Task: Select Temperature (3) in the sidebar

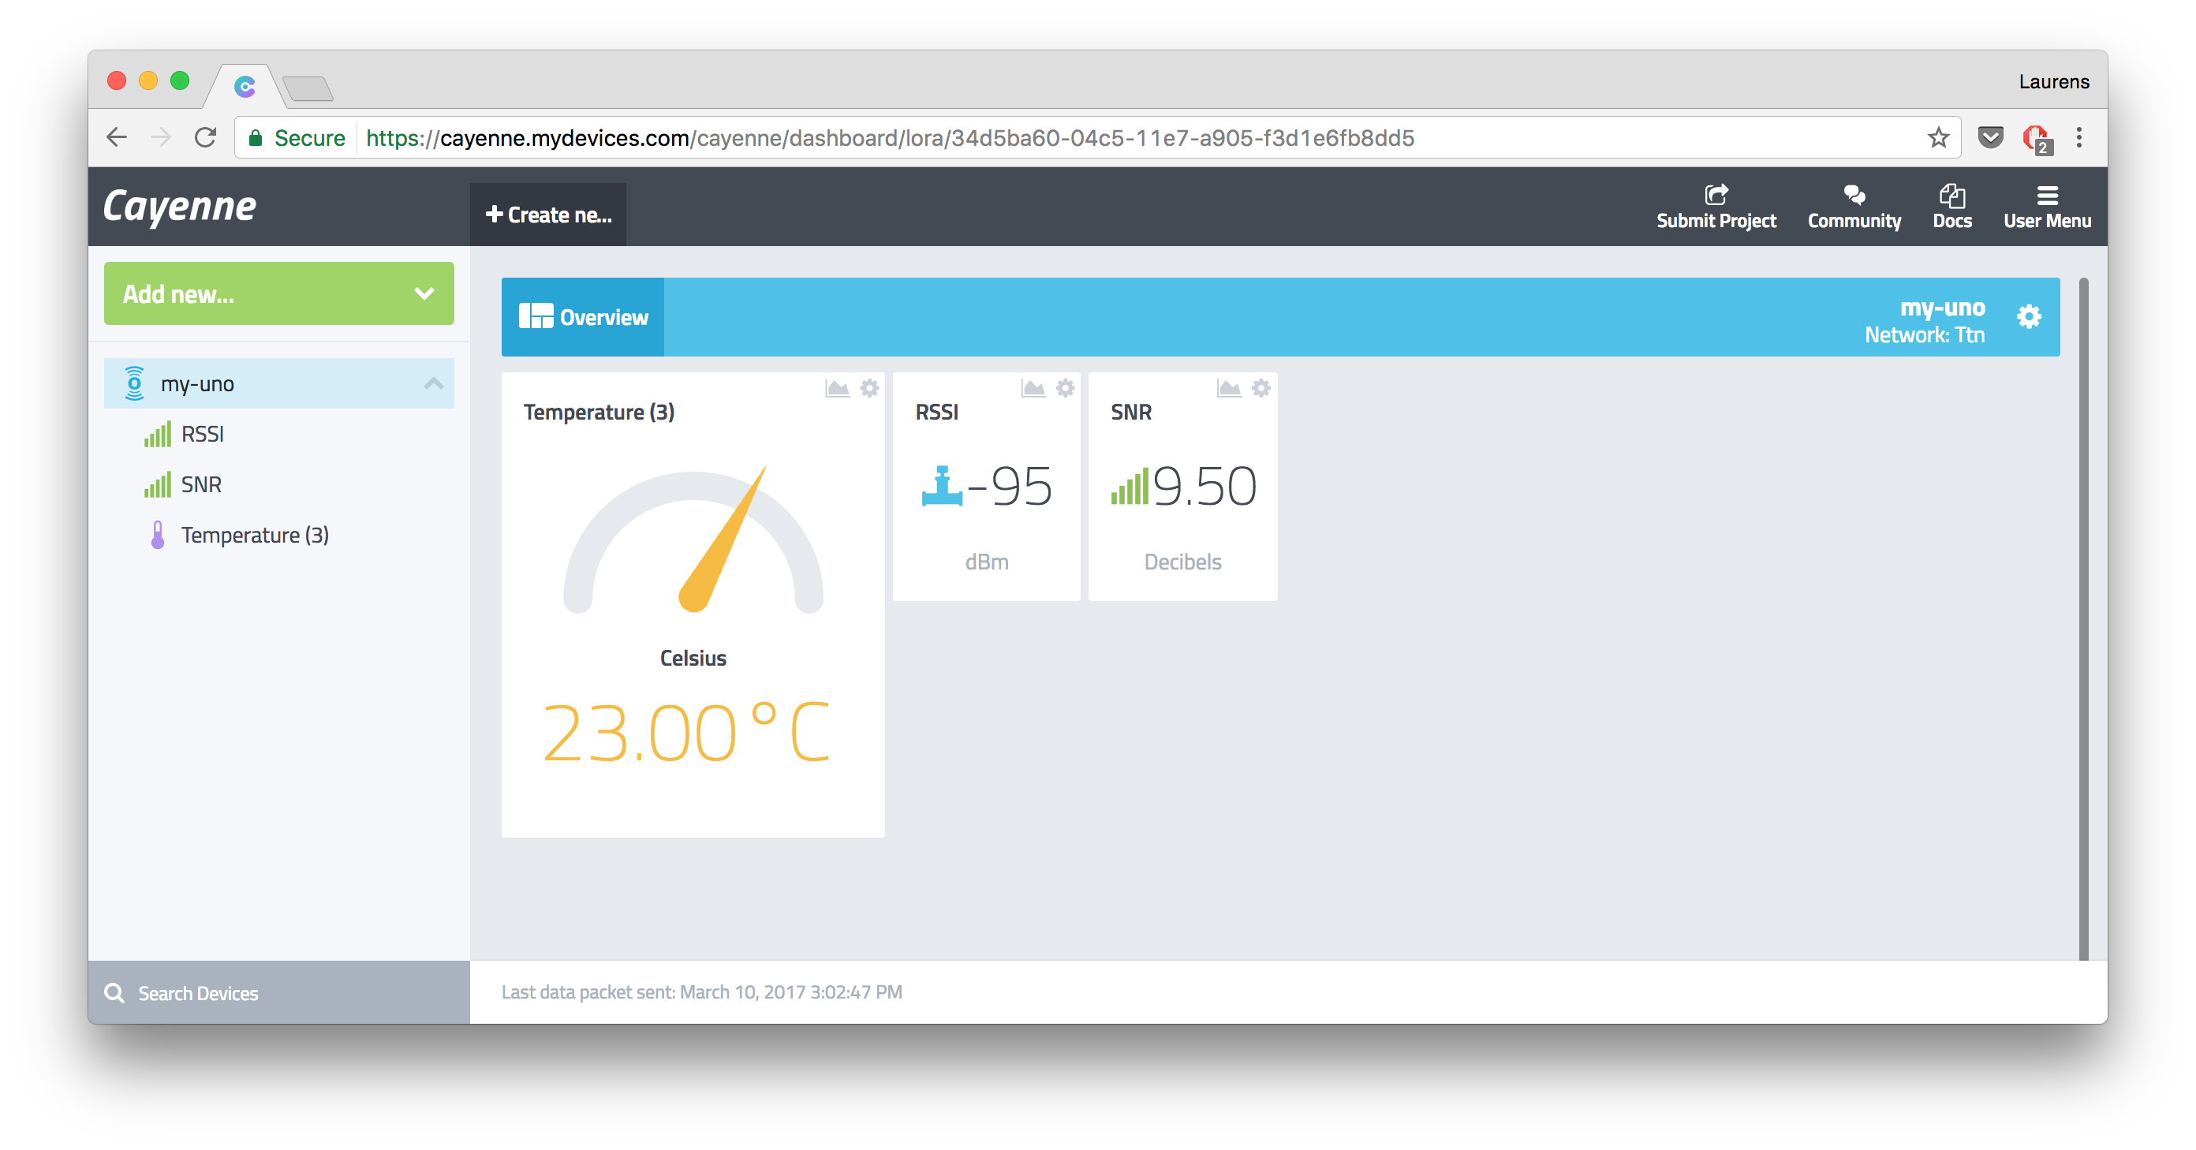Action: pyautogui.click(x=254, y=536)
